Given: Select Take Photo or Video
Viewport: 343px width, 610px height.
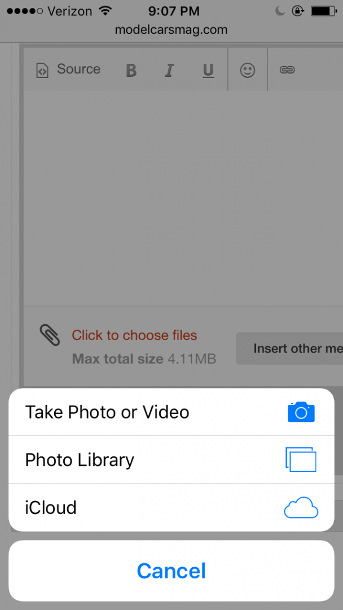Looking at the screenshot, I should coord(107,412).
